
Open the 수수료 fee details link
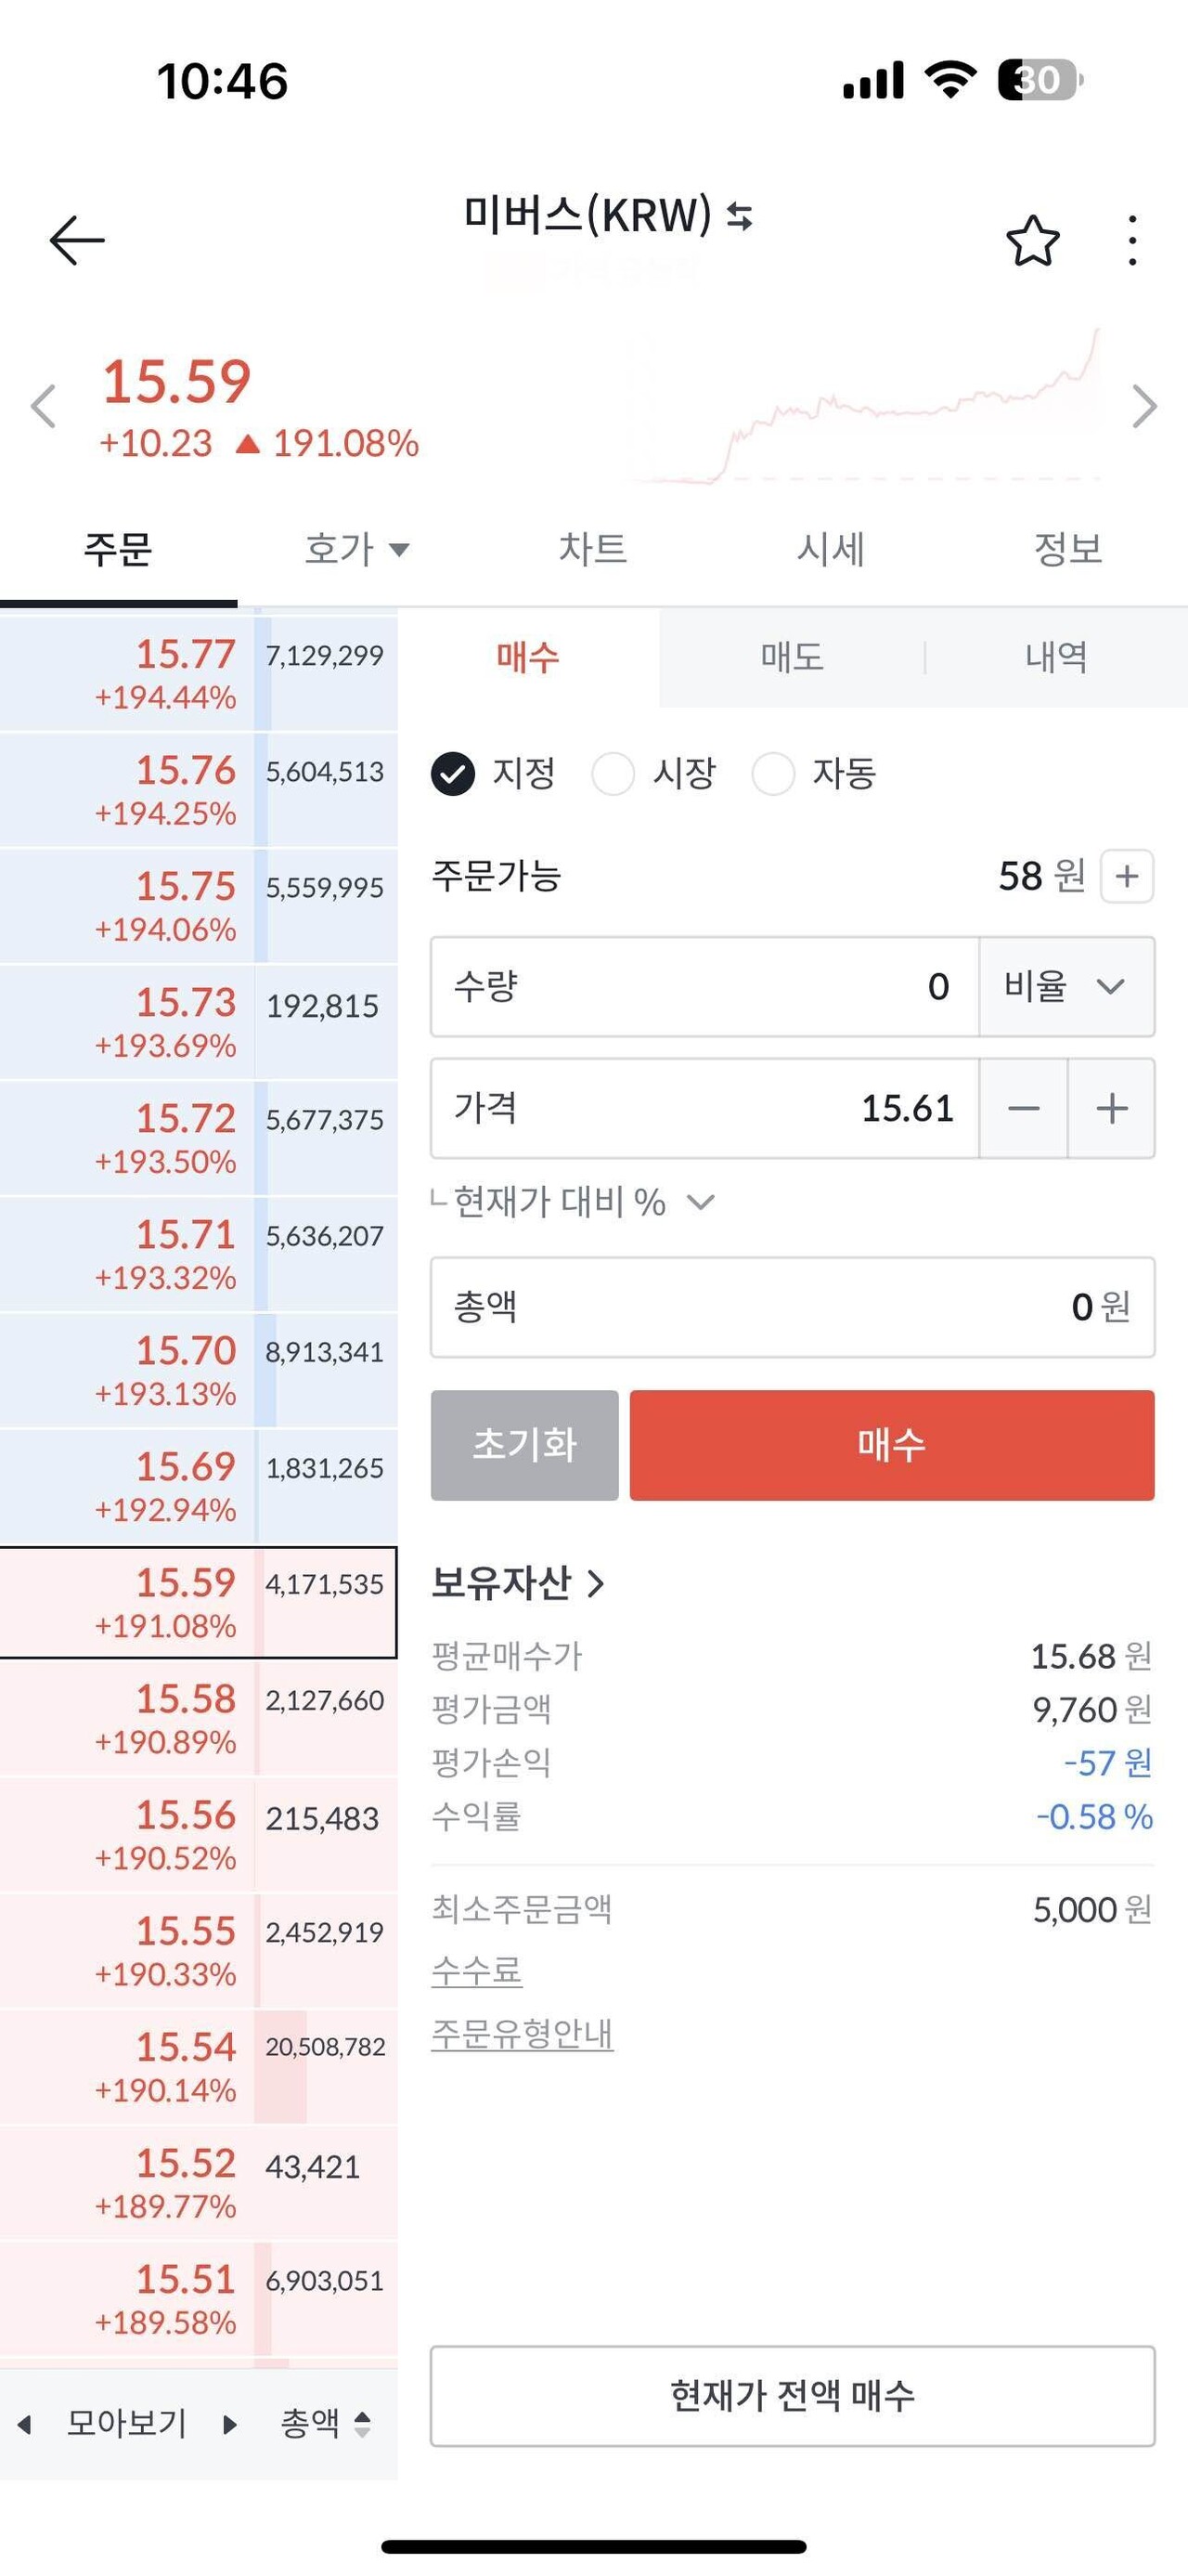479,1971
